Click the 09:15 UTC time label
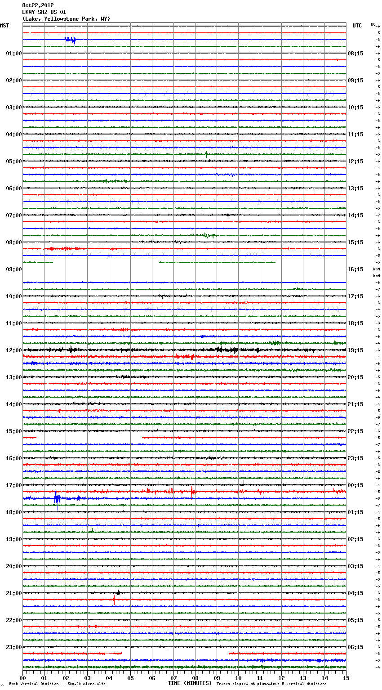 click(x=355, y=81)
